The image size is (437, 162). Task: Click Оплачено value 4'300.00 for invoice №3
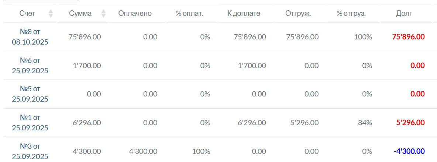(143, 151)
